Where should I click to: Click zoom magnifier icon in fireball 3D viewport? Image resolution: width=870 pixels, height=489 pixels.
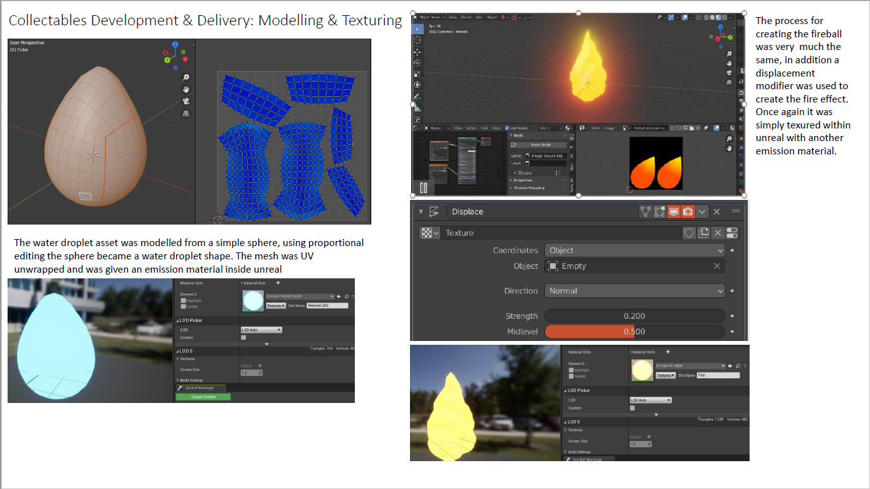coord(729,54)
